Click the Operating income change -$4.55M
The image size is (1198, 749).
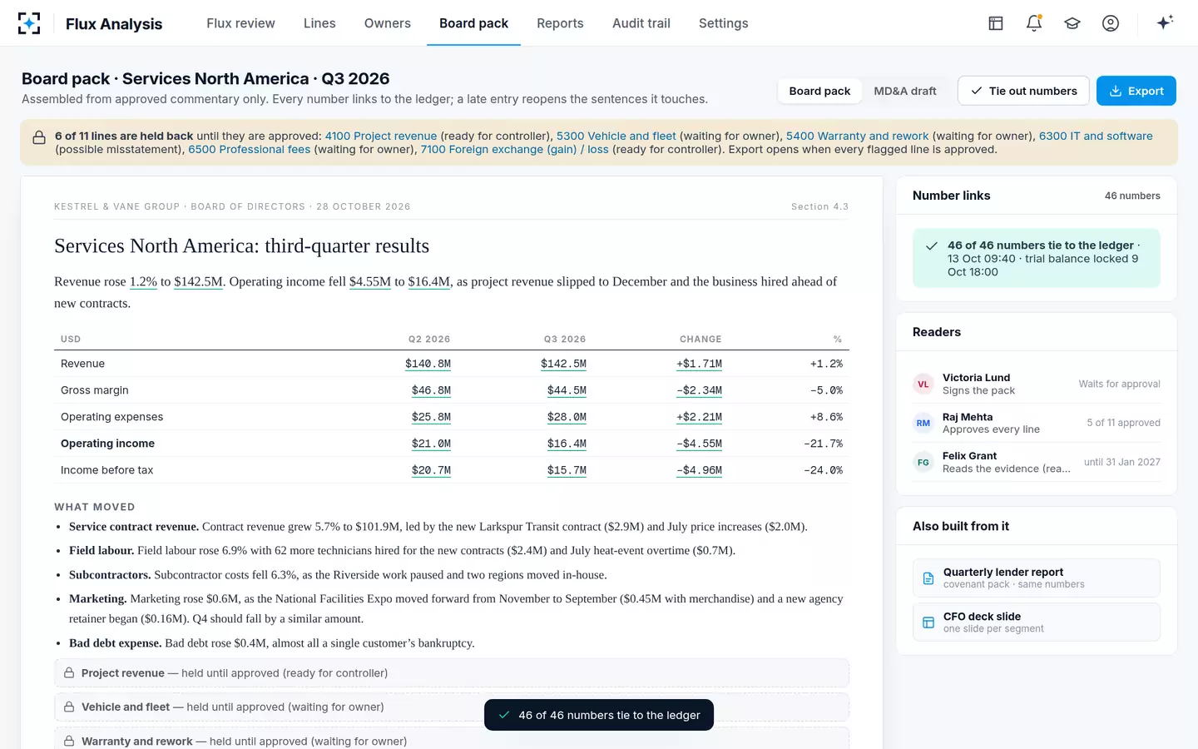coord(699,444)
